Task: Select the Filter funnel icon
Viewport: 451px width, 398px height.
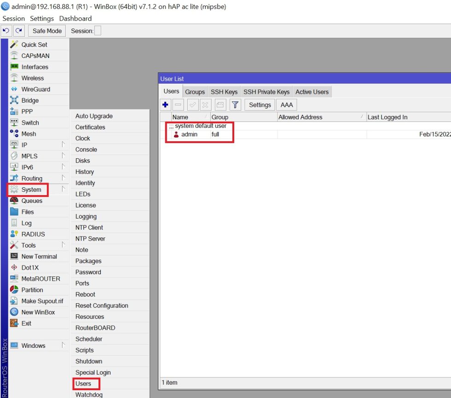Action: [235, 105]
